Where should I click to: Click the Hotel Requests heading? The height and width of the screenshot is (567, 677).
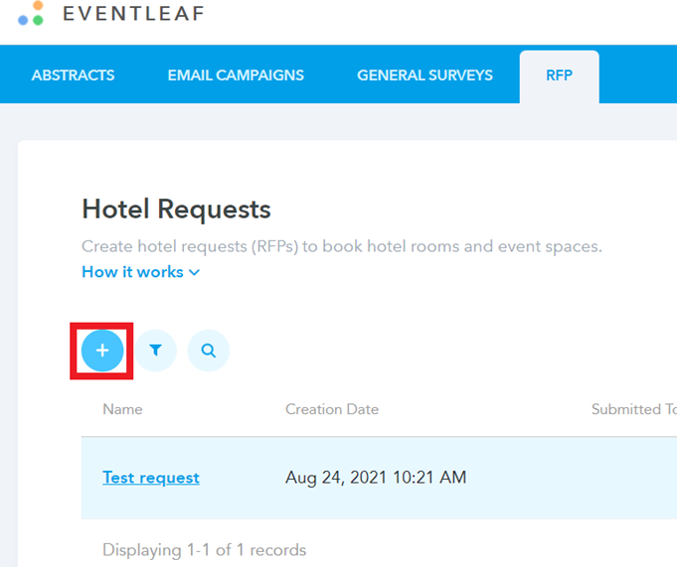point(176,210)
